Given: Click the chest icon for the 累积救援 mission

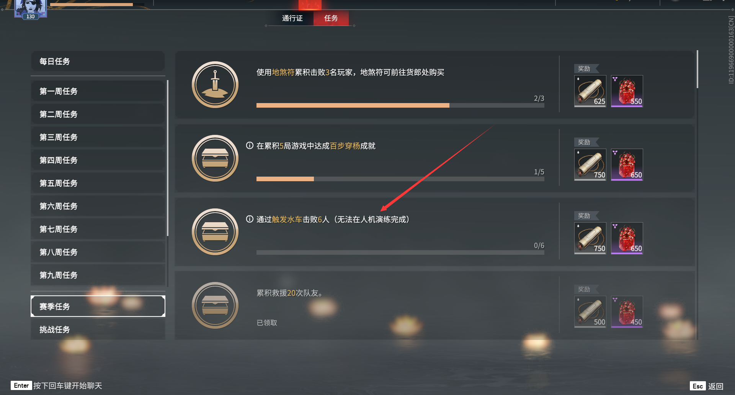Looking at the screenshot, I should tap(215, 305).
